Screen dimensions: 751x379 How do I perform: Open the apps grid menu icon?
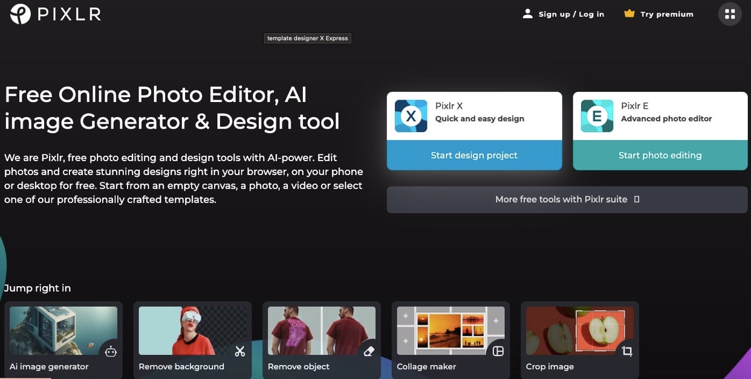tap(730, 14)
